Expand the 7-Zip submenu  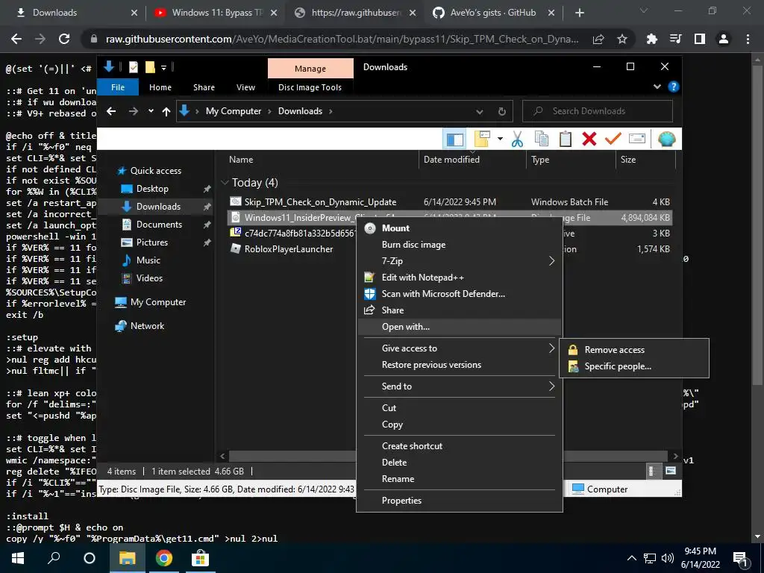pos(460,261)
